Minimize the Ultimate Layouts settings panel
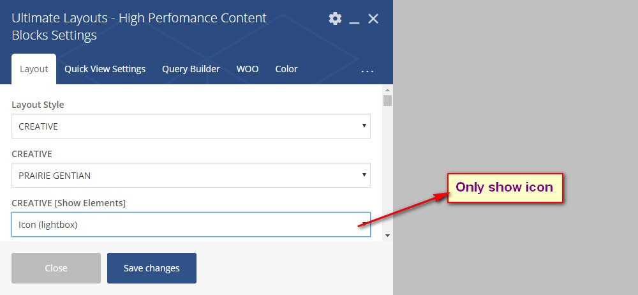The width and height of the screenshot is (638, 295). (x=355, y=20)
